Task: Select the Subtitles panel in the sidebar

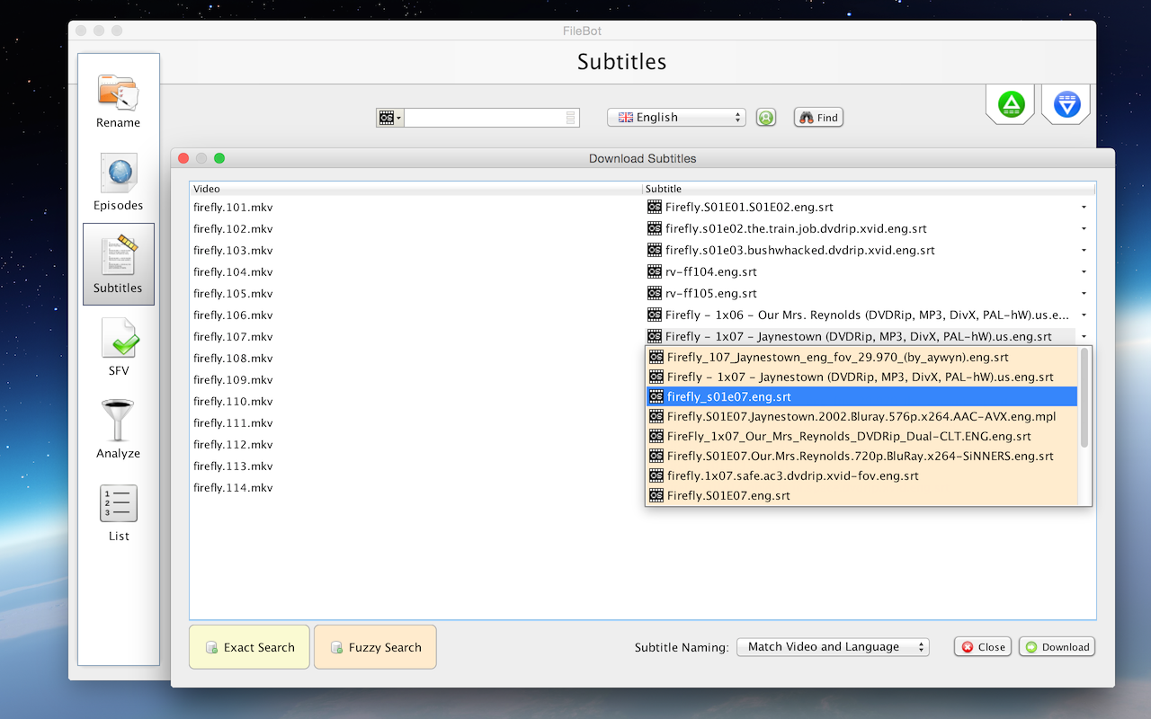Action: [x=119, y=264]
